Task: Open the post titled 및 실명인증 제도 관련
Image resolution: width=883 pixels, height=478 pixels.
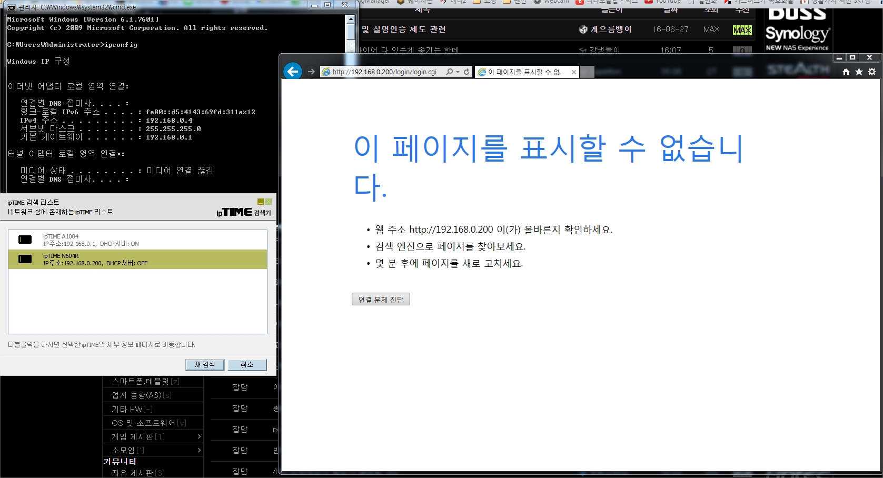Action: pos(403,29)
